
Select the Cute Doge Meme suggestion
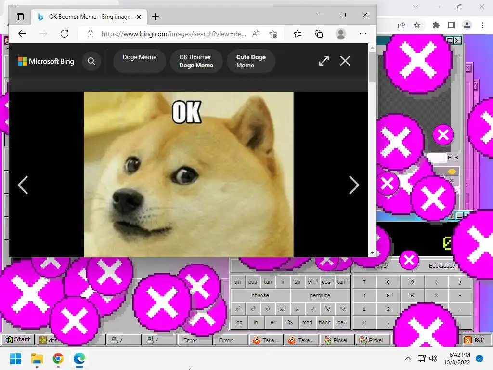pyautogui.click(x=251, y=61)
